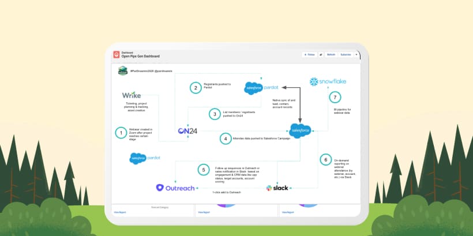Click the Salesforce Pardot logo near step 2

[x=261, y=88]
